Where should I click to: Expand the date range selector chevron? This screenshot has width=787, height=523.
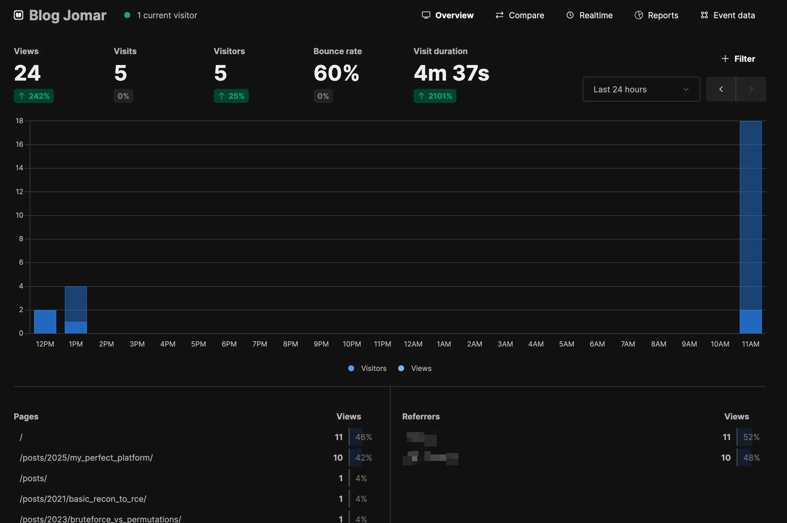click(686, 89)
